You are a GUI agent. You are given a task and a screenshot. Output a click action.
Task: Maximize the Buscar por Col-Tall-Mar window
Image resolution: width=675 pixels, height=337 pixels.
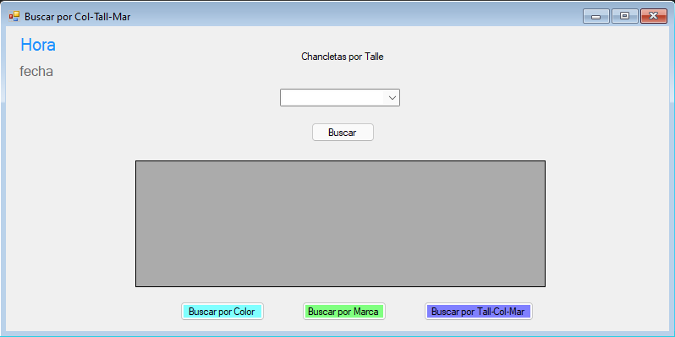point(624,16)
